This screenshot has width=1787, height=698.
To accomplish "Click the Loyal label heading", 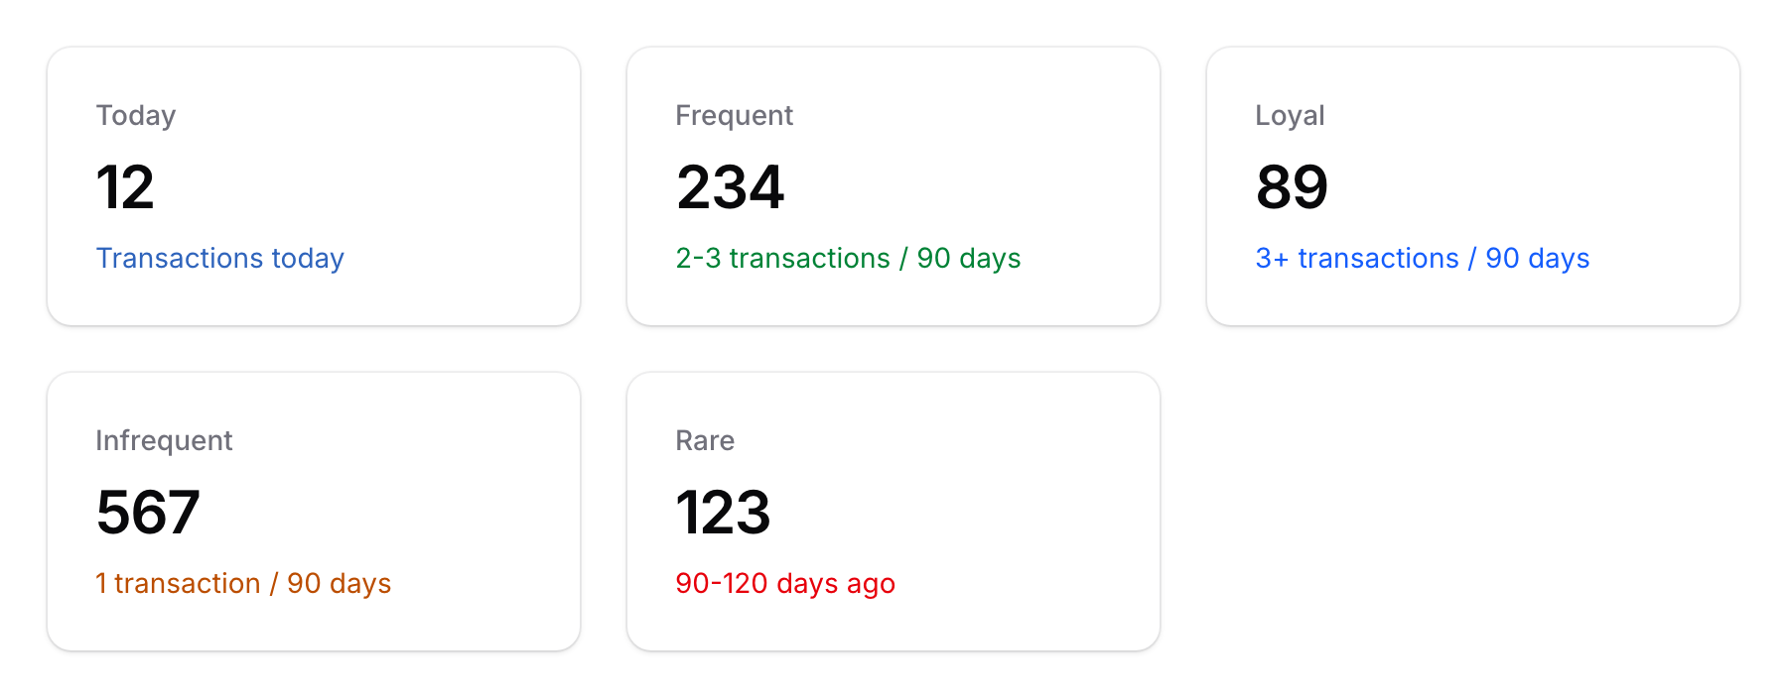I will coord(1289,116).
